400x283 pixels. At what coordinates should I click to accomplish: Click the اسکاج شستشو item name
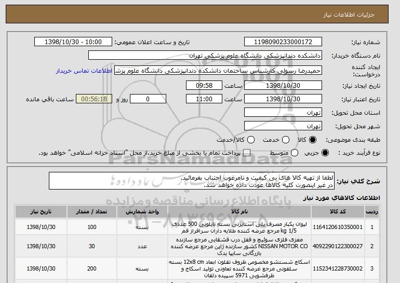tap(239, 269)
